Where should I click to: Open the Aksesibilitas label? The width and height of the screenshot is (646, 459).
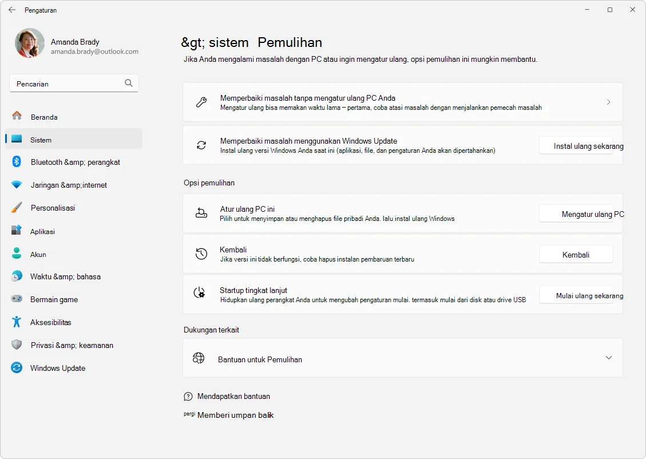(x=51, y=323)
